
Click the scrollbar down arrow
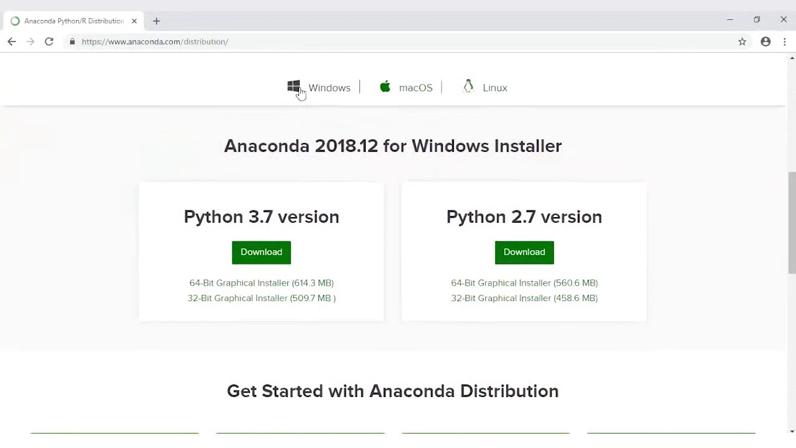(792, 431)
